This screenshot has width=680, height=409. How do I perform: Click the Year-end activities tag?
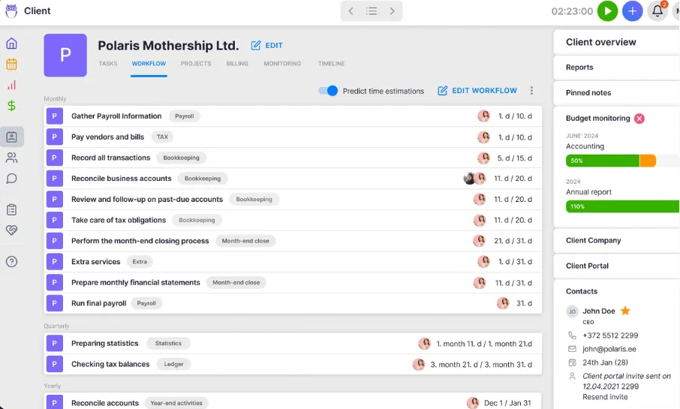coord(176,403)
